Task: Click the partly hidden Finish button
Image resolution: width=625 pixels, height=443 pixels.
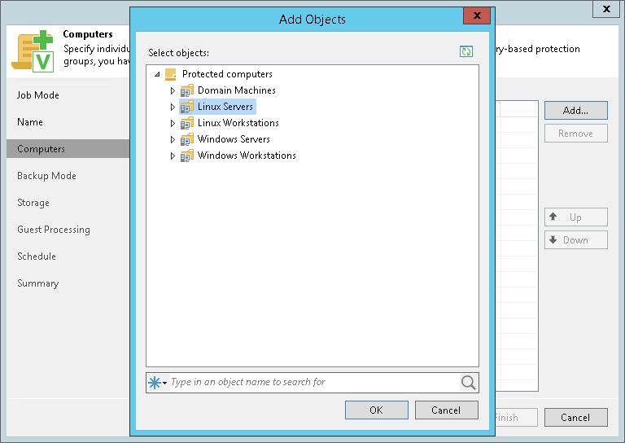Action: 517,418
